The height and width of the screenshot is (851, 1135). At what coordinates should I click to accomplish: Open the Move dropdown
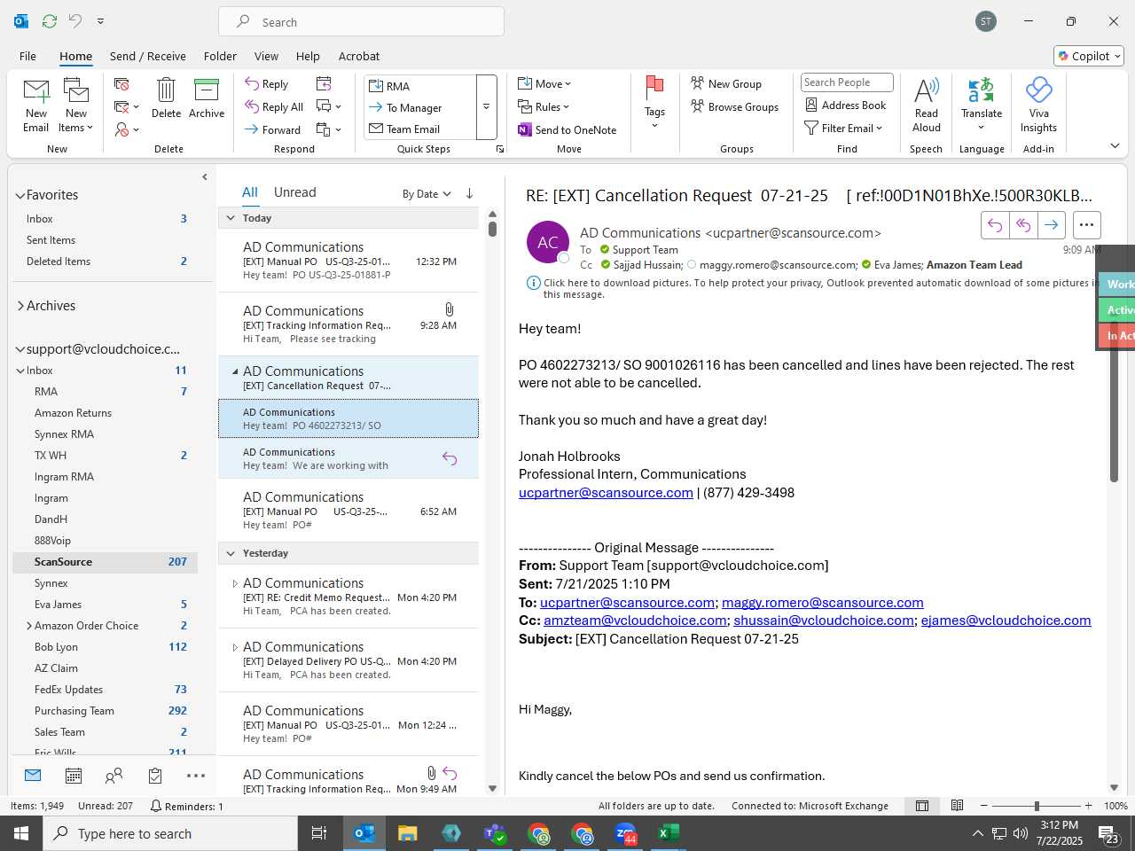(x=544, y=83)
